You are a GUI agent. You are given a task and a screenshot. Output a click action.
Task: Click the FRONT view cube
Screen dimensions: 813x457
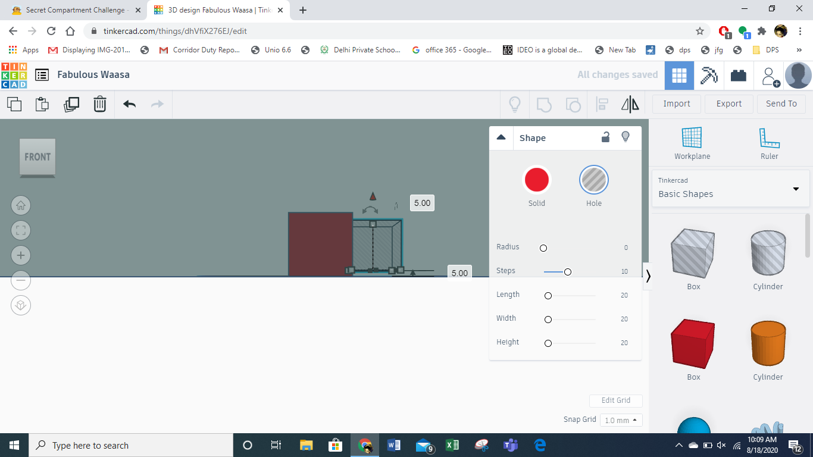point(37,158)
